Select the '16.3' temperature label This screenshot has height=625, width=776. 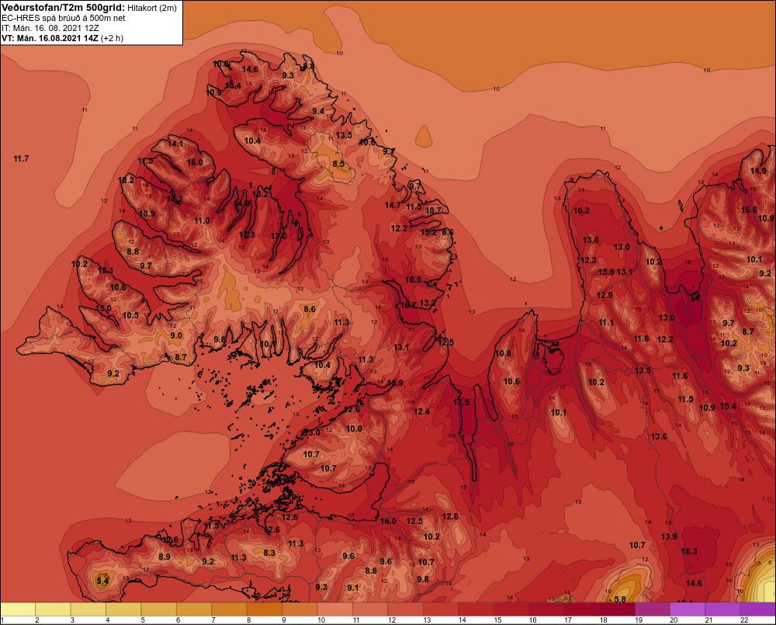[689, 551]
